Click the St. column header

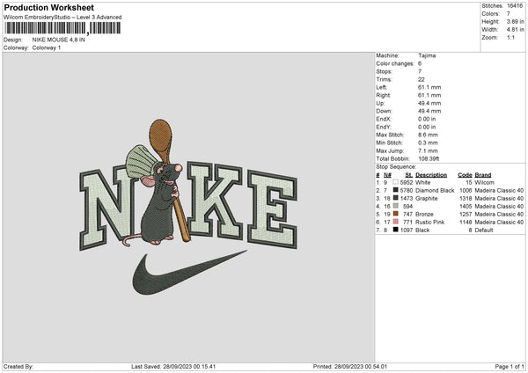click(x=409, y=175)
